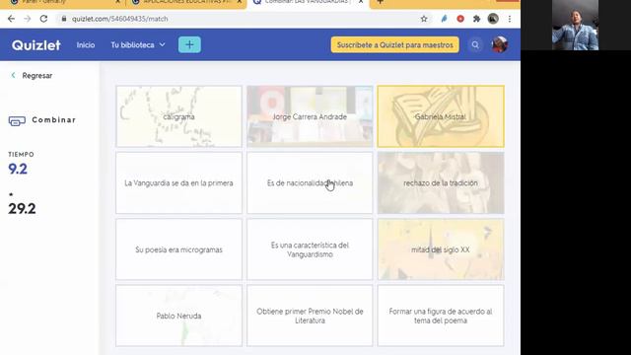Screen dimensions: 631x355
Task: Go to Inicio in the navigation
Action: click(86, 45)
